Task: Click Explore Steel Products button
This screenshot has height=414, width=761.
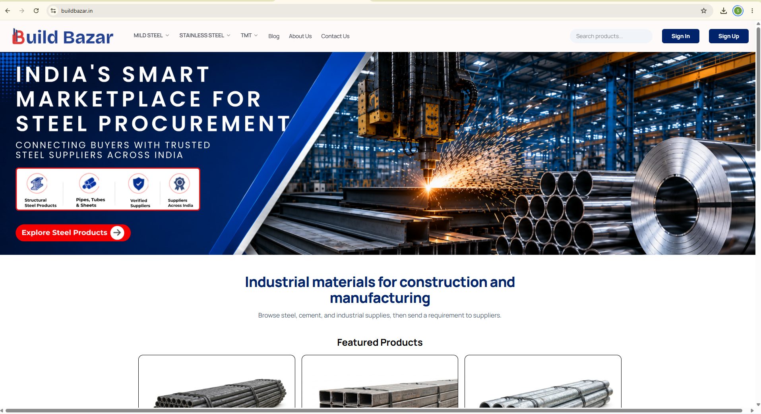Action: coord(73,233)
